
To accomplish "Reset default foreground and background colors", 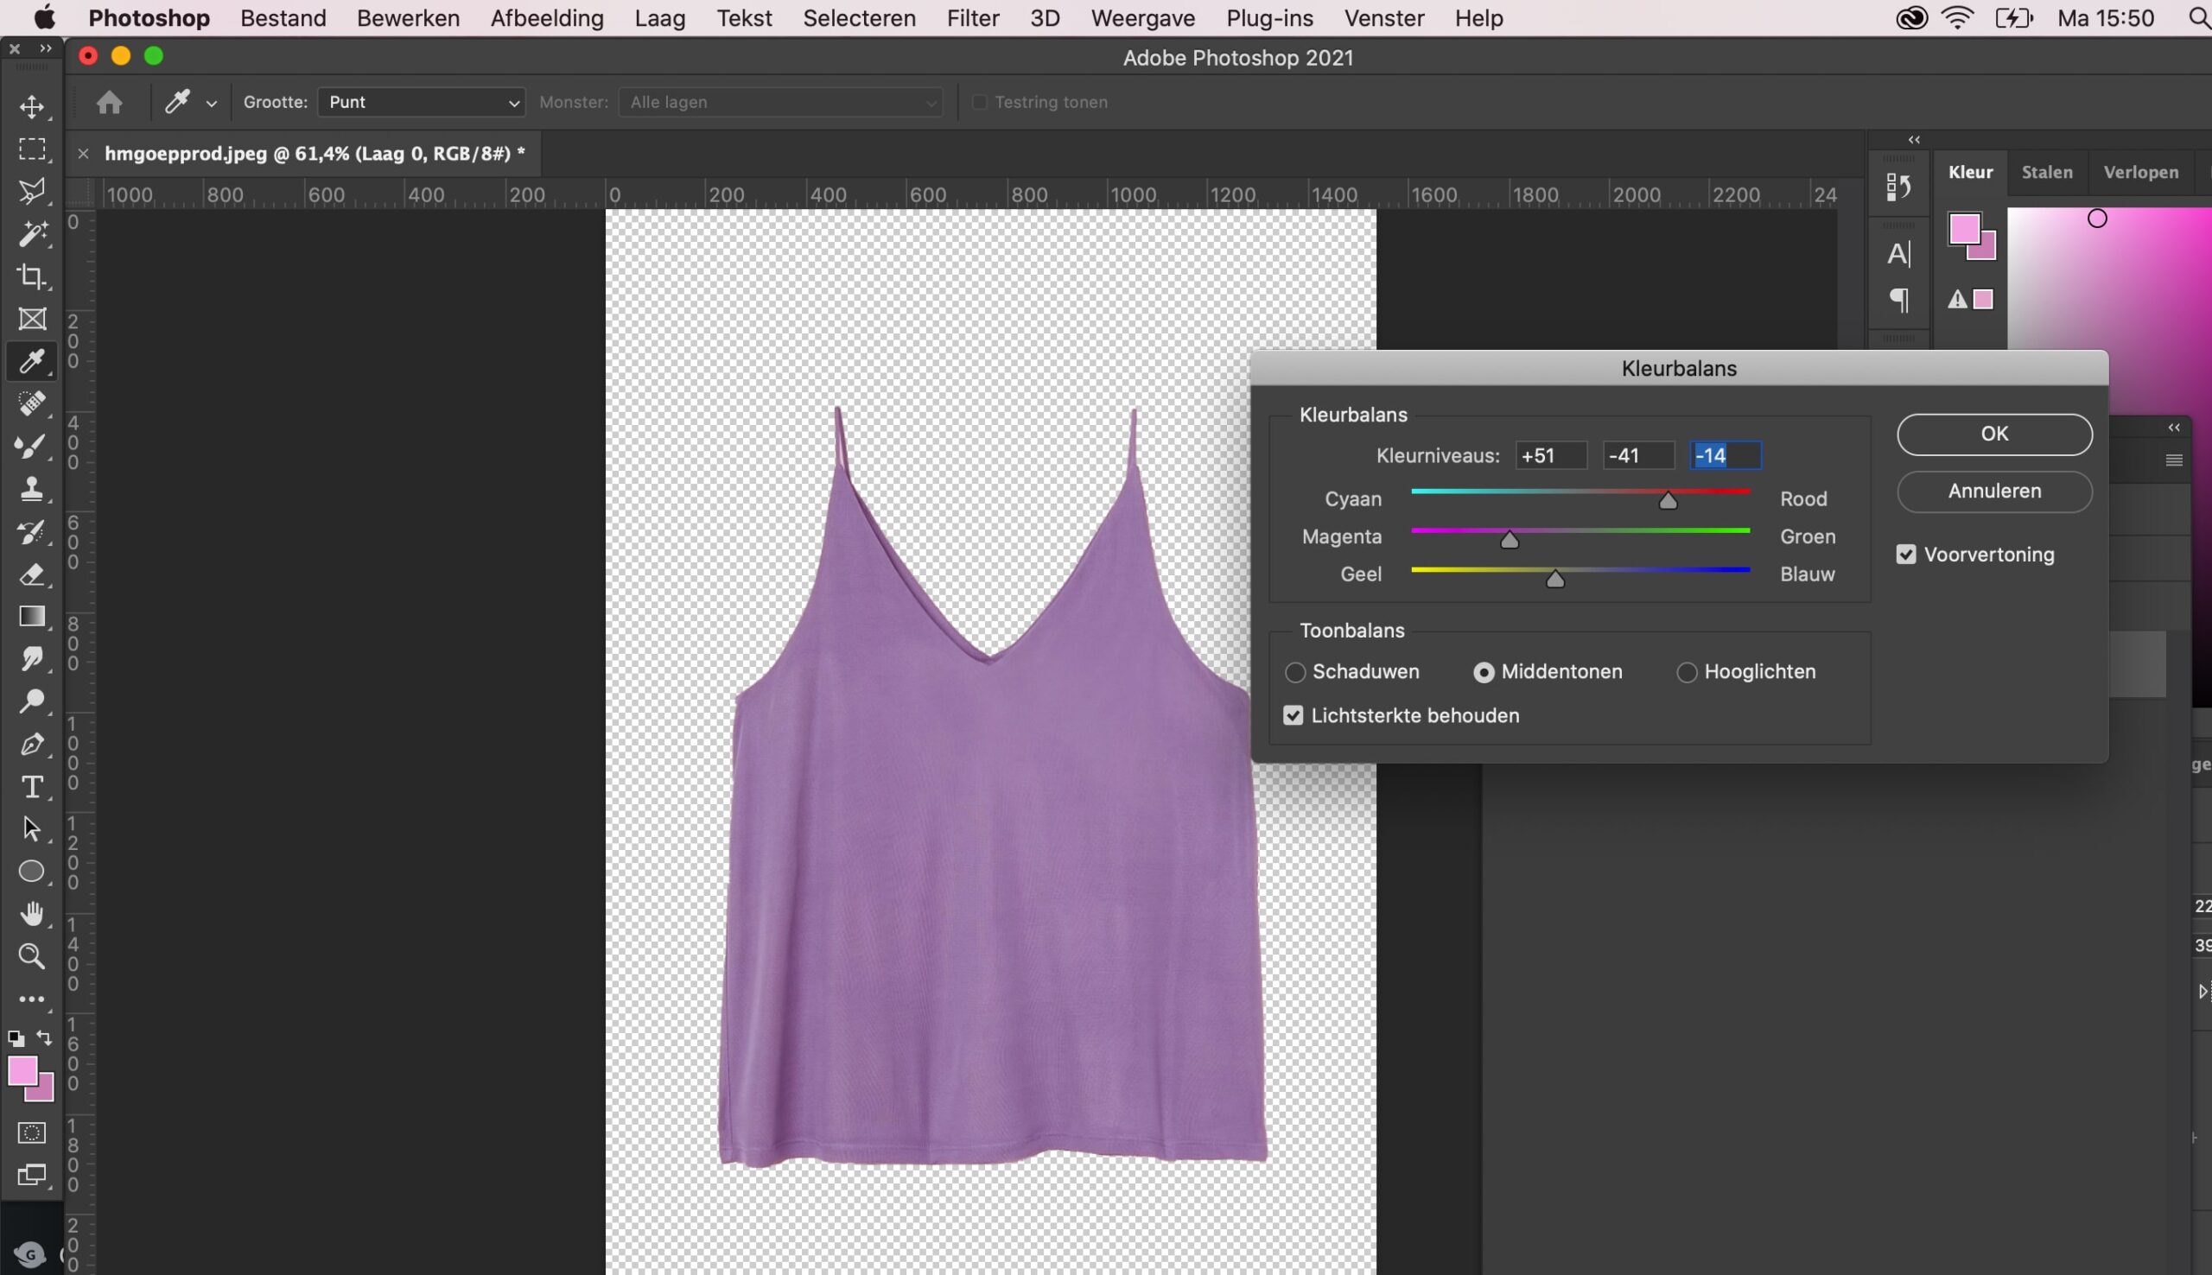I will [16, 1039].
